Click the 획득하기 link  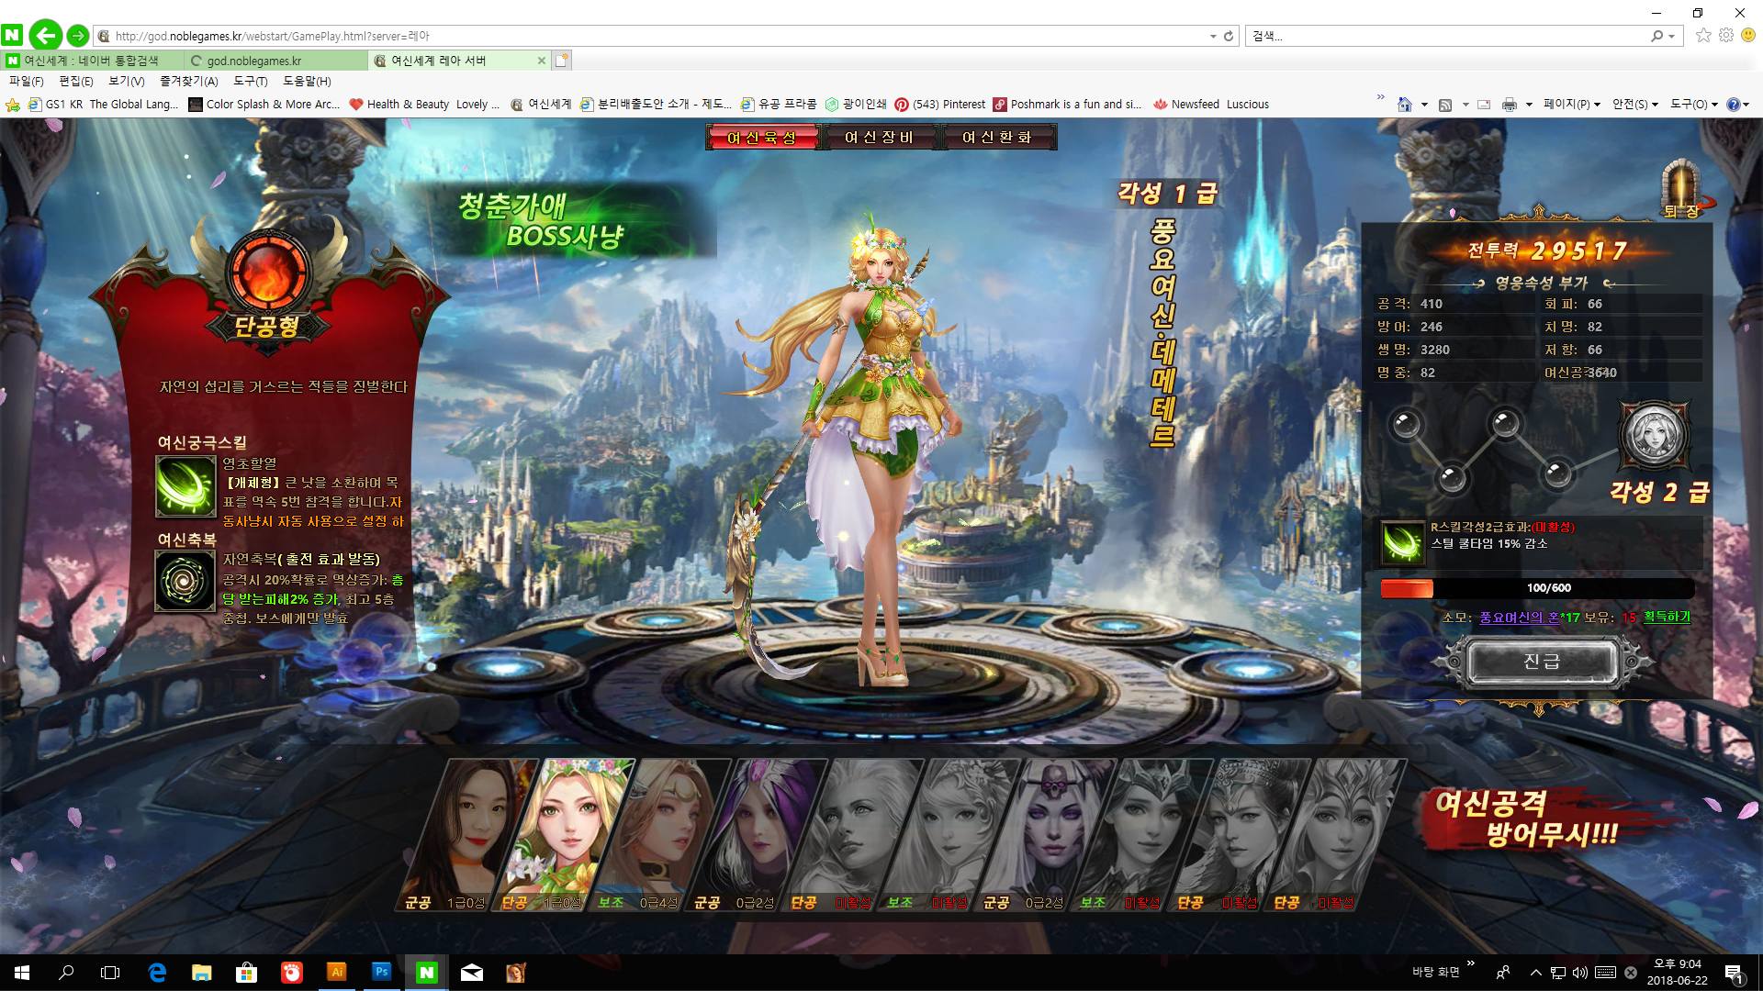point(1667,617)
